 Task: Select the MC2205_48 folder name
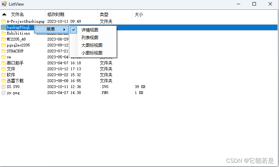coord(16,39)
